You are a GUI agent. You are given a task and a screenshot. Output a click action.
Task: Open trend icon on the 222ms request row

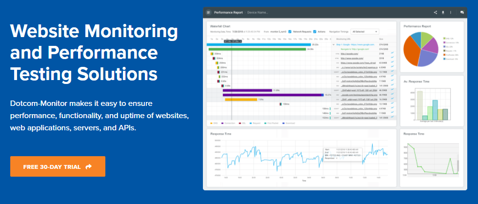click(x=392, y=76)
